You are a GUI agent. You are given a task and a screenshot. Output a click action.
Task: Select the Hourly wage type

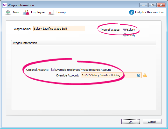click(x=125, y=35)
